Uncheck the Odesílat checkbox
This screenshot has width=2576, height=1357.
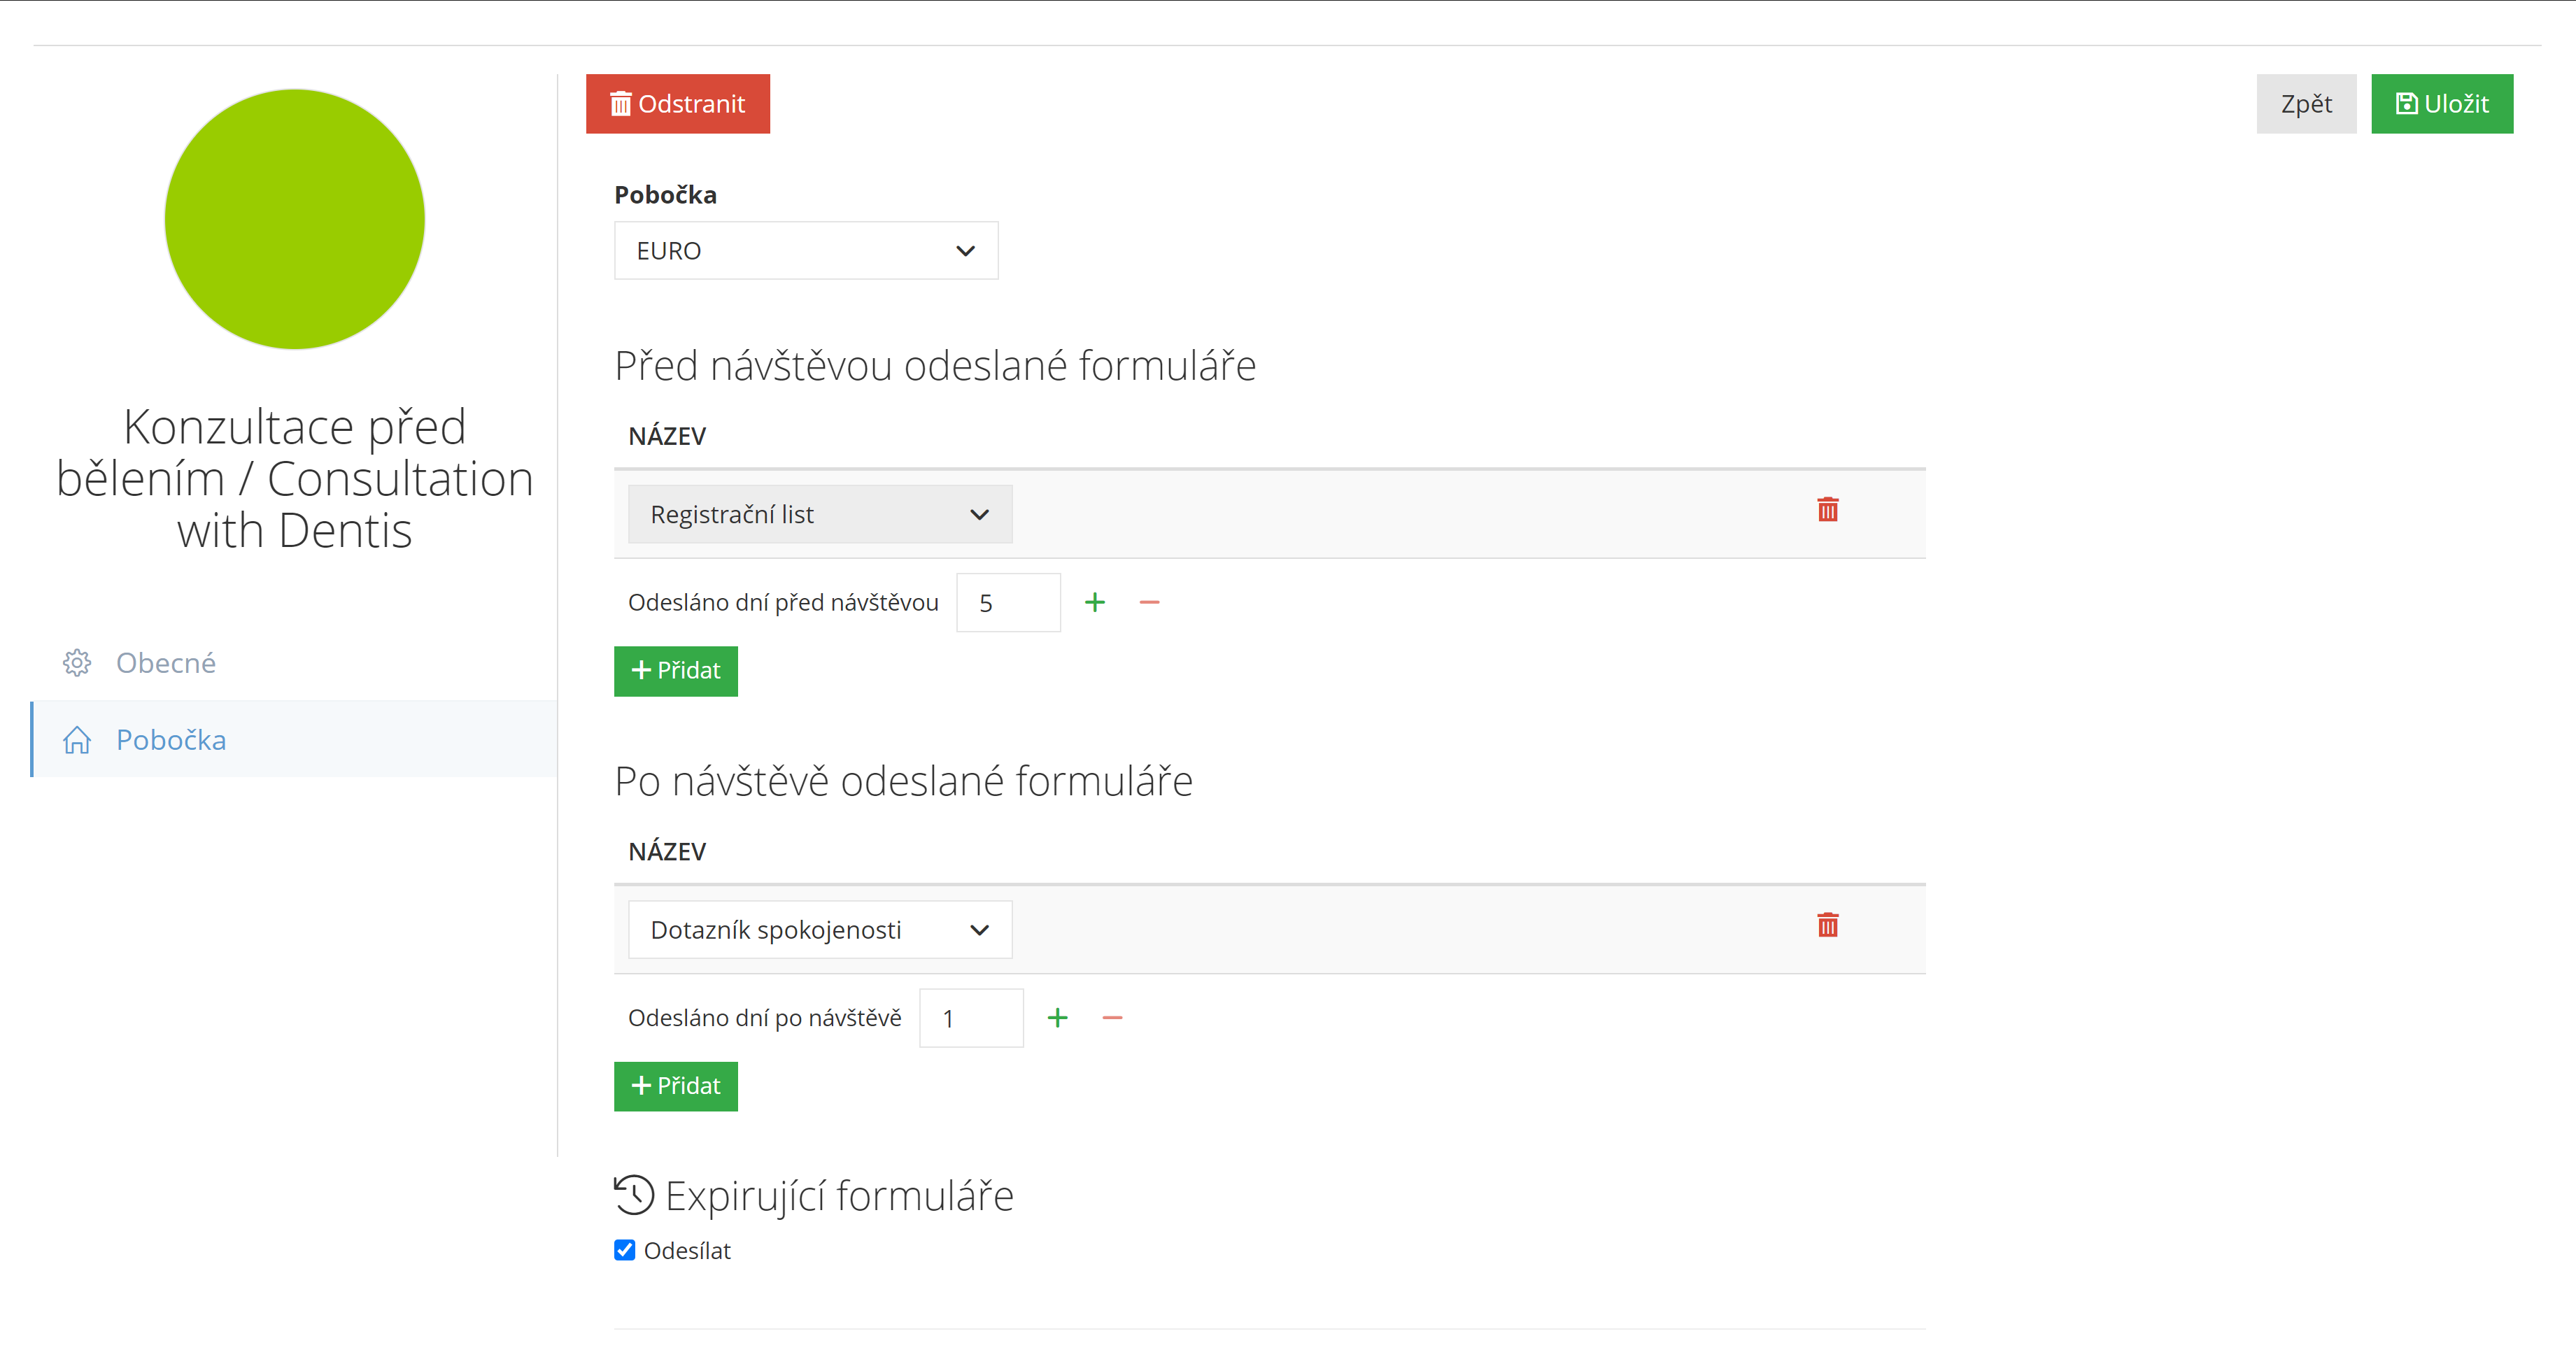click(x=625, y=1250)
